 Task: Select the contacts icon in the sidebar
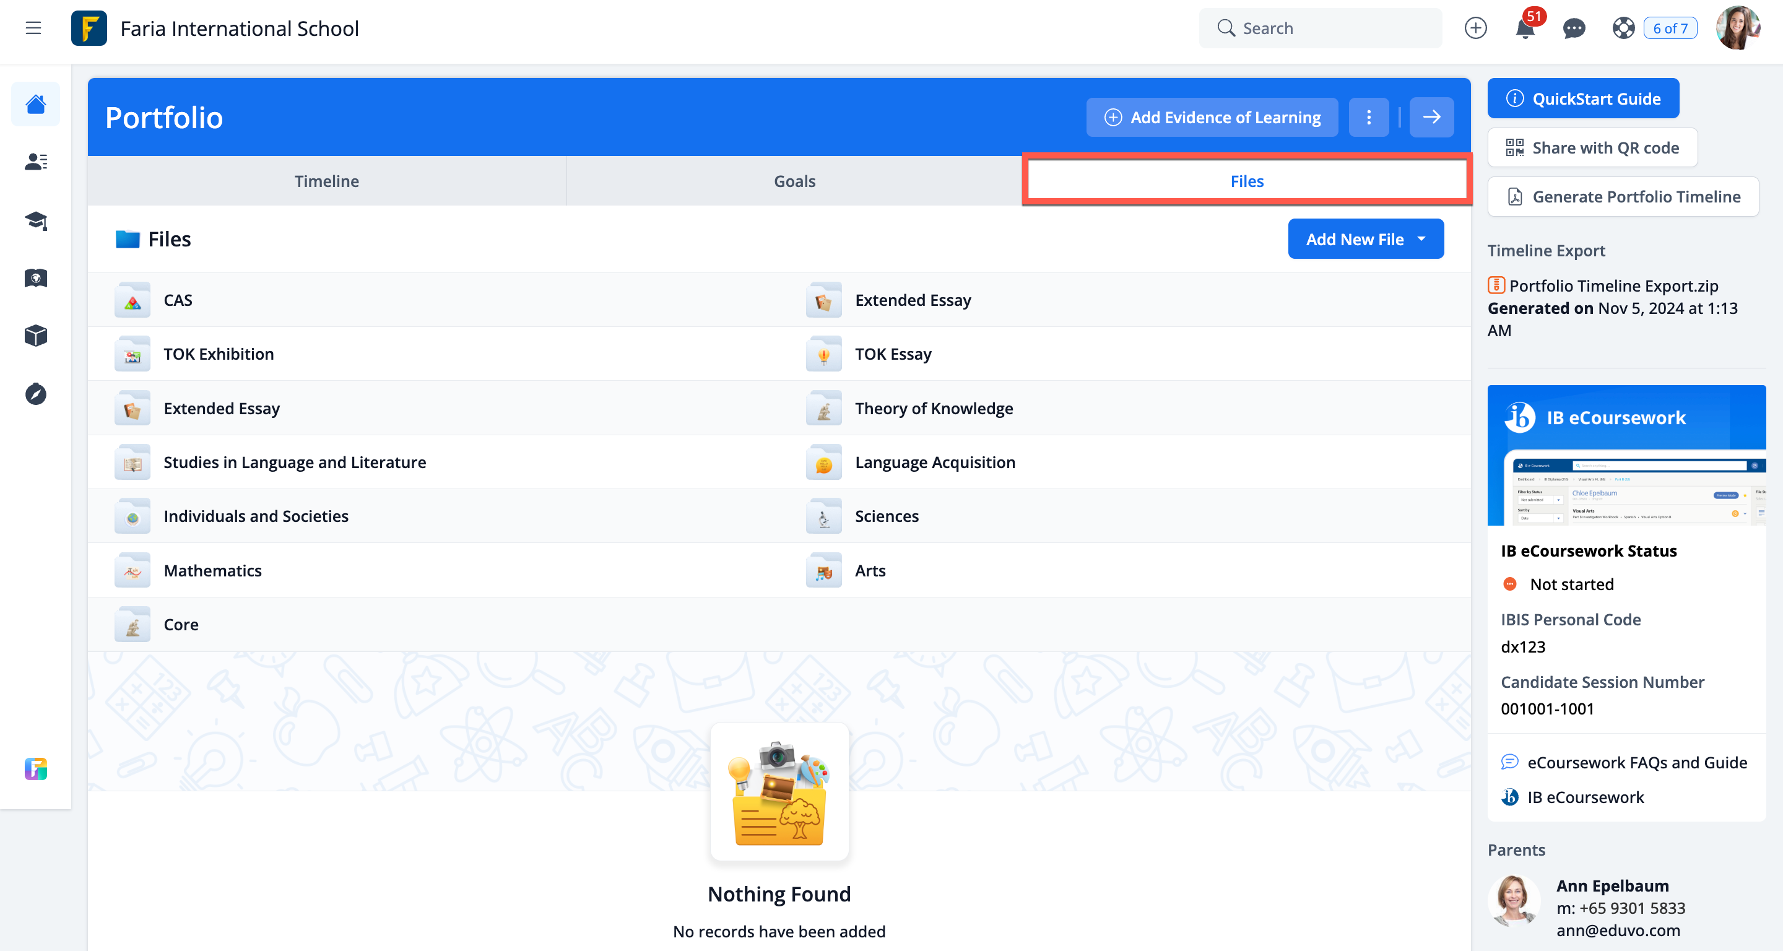tap(35, 162)
